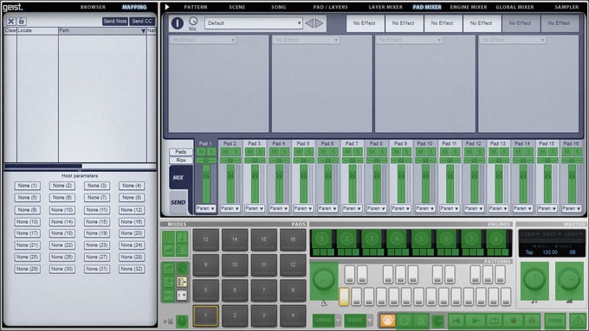Click the note mode icon under MODES

point(182,237)
